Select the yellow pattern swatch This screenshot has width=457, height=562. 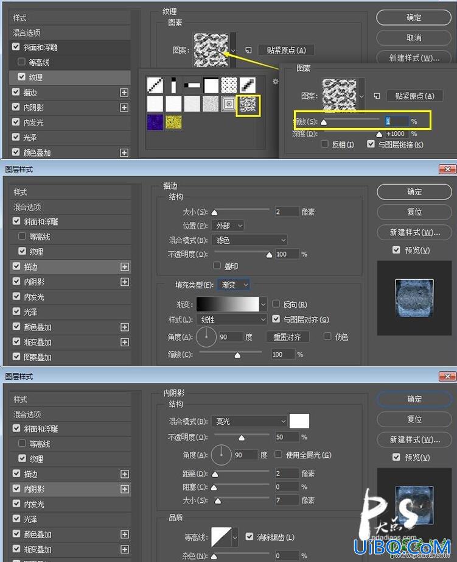pyautogui.click(x=173, y=123)
